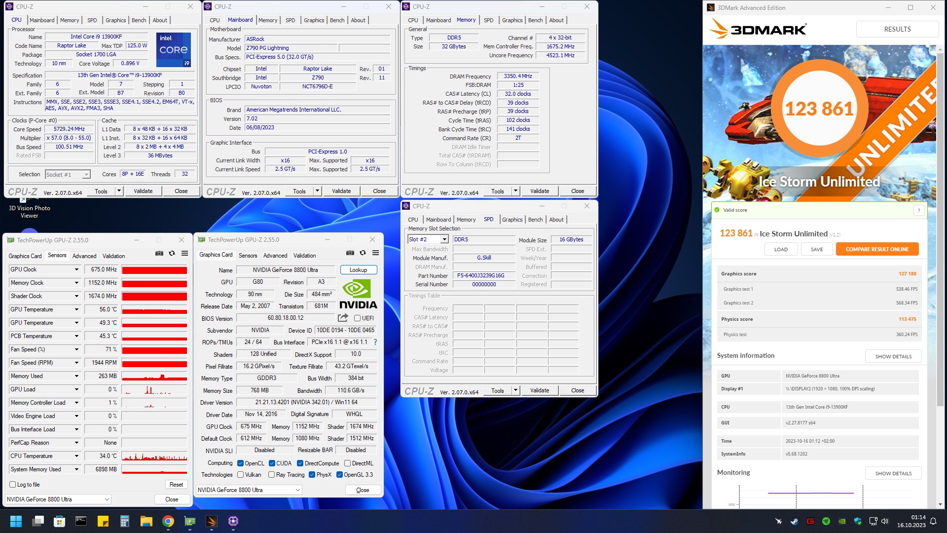This screenshot has height=533, width=947.
Task: Toggle the DirectCompute checkbox
Action: click(x=300, y=463)
